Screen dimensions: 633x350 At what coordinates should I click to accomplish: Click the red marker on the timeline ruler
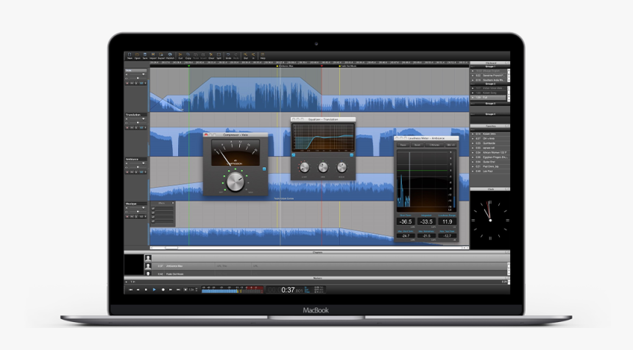click(x=322, y=65)
